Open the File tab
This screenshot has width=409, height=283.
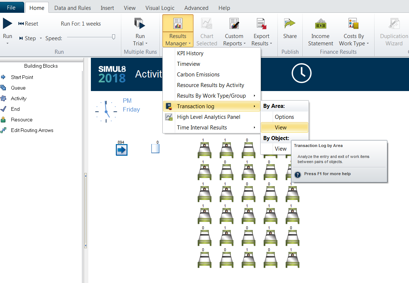(11, 8)
